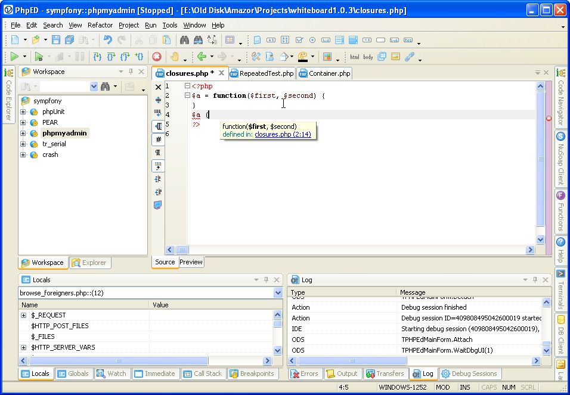This screenshot has height=395, width=570.
Task: Open the Breakpoints tab
Action: 252,374
